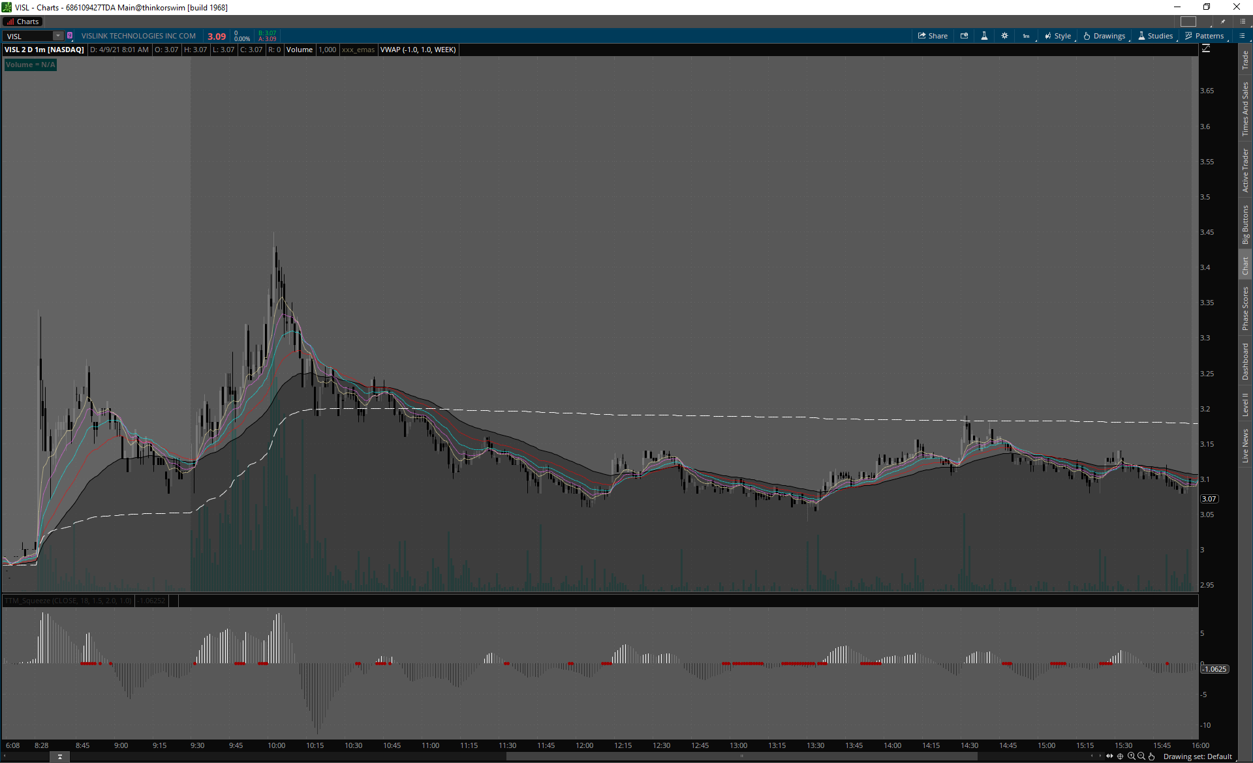Click the zoom in magnifier icon
Screen dimensions: 1253x763
(1131, 756)
